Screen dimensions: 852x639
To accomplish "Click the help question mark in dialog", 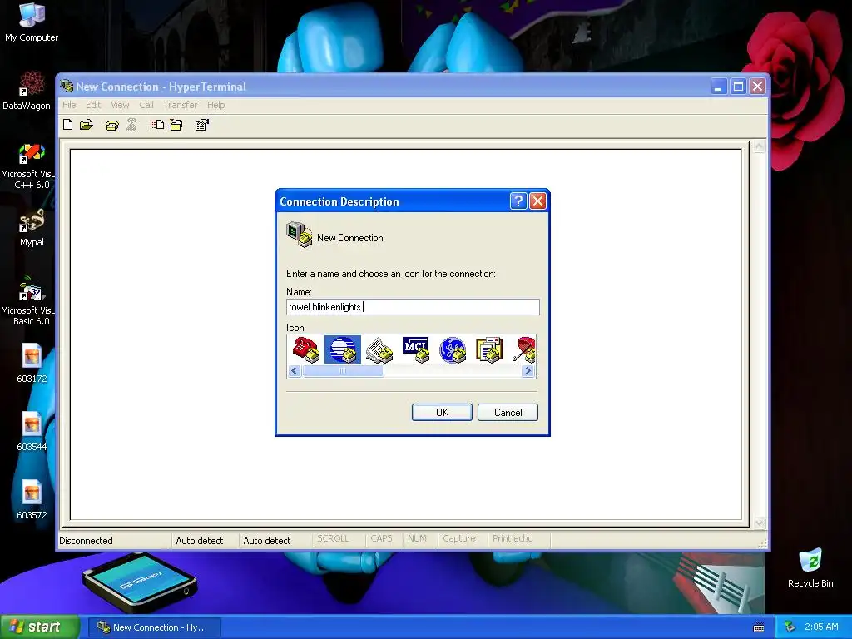I will click(x=518, y=201).
